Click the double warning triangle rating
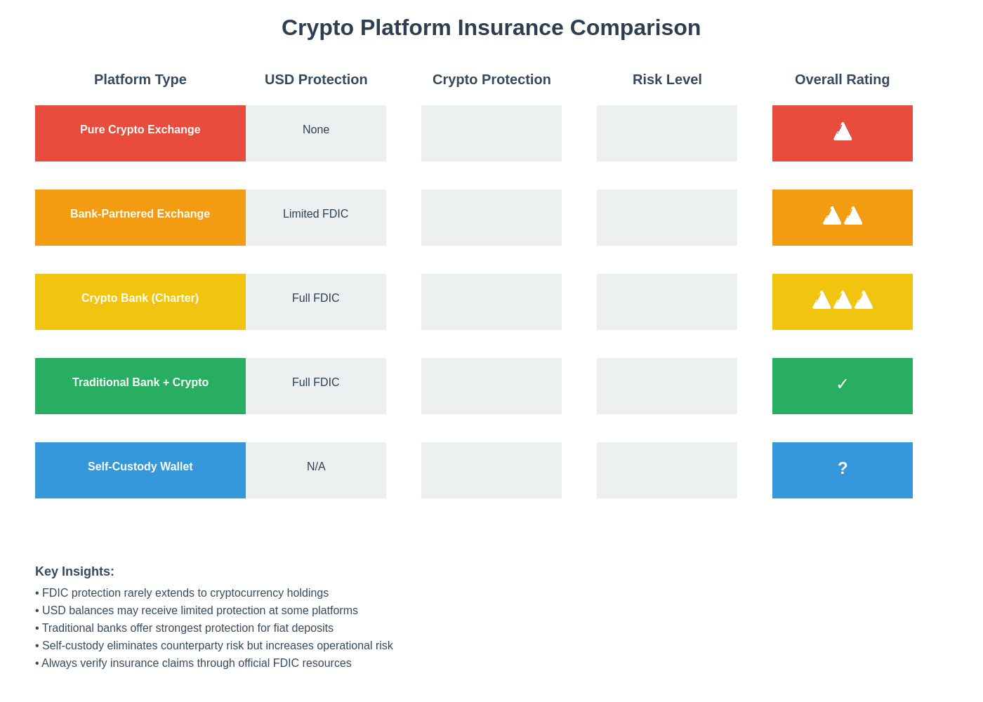 pos(843,216)
